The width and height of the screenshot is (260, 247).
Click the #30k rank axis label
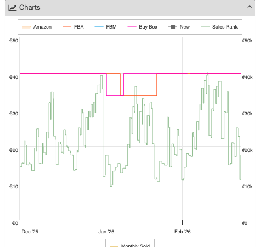[247, 114]
